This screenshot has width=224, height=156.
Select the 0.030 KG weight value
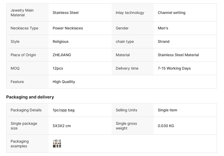pyautogui.click(x=166, y=126)
